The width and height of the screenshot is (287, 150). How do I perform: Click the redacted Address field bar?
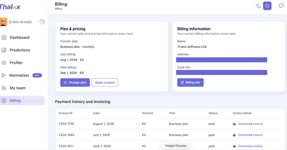(222, 60)
